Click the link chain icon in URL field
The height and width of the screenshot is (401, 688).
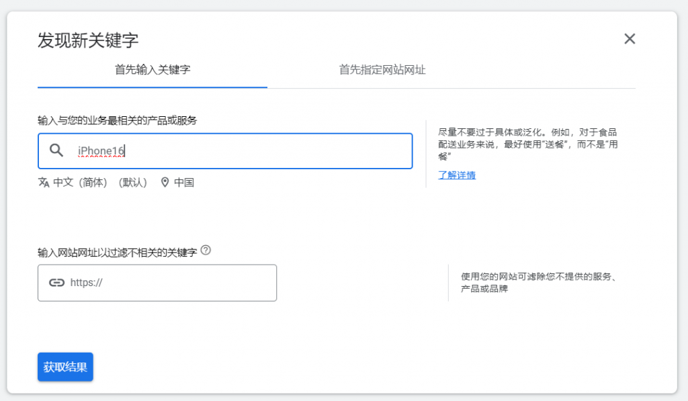[58, 283]
